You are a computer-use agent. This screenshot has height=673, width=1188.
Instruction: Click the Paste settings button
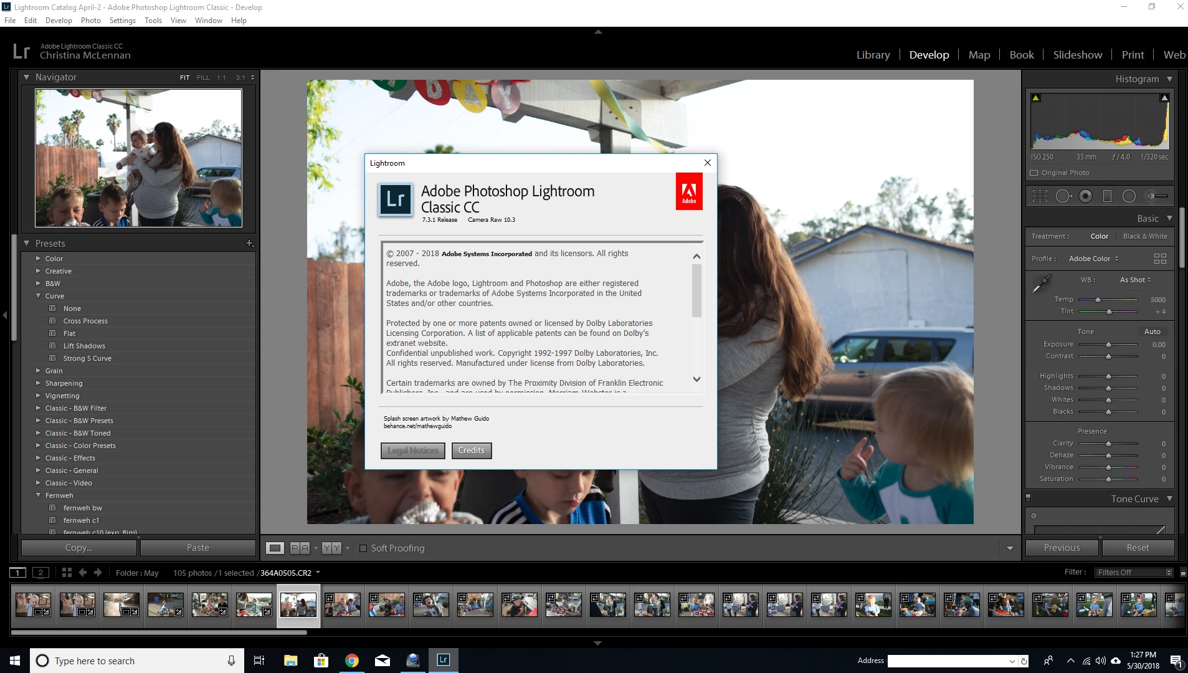click(198, 548)
